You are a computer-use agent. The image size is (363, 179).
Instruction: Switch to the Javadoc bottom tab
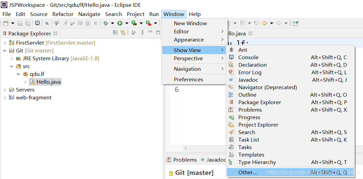point(213,160)
